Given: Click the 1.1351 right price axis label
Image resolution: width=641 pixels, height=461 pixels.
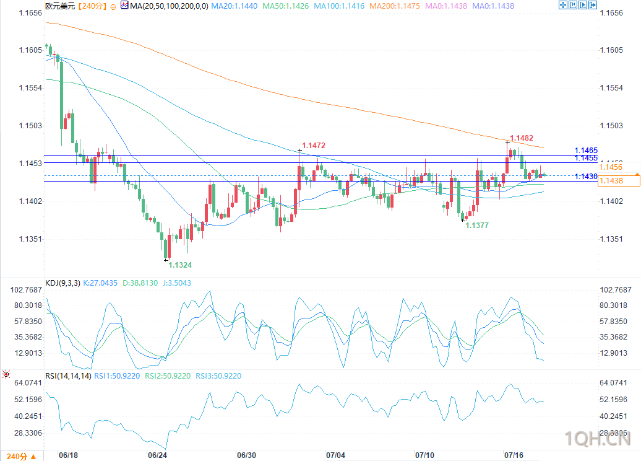Looking at the screenshot, I should [x=611, y=239].
